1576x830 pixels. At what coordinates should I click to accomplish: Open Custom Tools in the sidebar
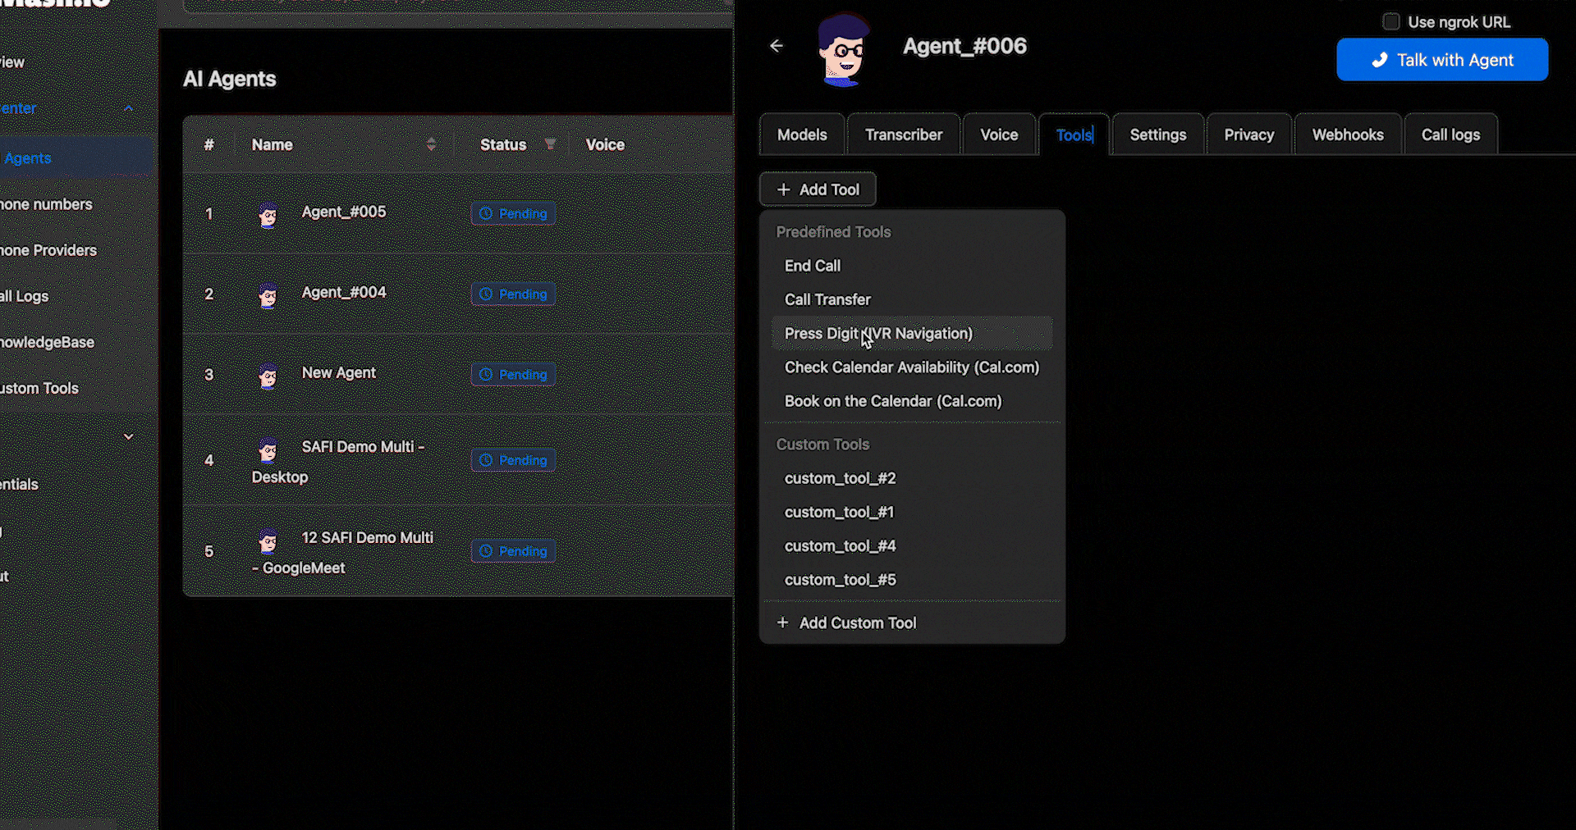[x=39, y=388]
